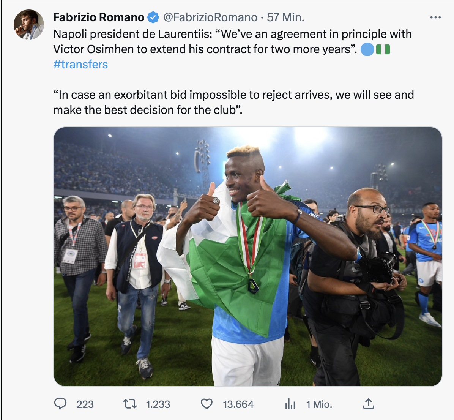Open view analytics bar chart icon
Screen dimensions: 454x420
tap(290, 404)
